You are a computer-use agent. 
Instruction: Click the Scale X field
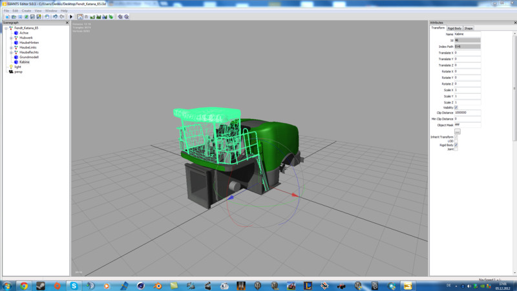coord(467,90)
